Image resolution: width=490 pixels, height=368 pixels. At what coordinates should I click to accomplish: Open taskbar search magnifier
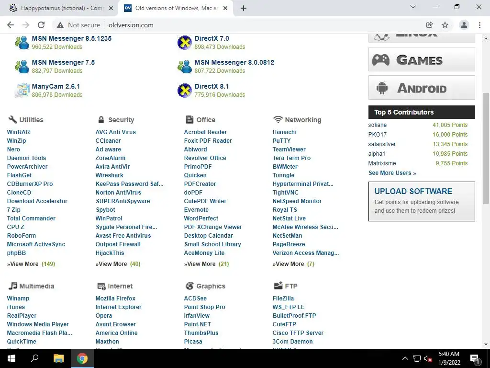(x=34, y=358)
